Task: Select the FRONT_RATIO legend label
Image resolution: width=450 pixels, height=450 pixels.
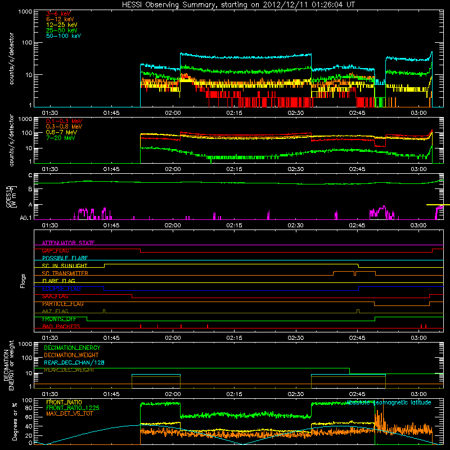Action: click(64, 402)
